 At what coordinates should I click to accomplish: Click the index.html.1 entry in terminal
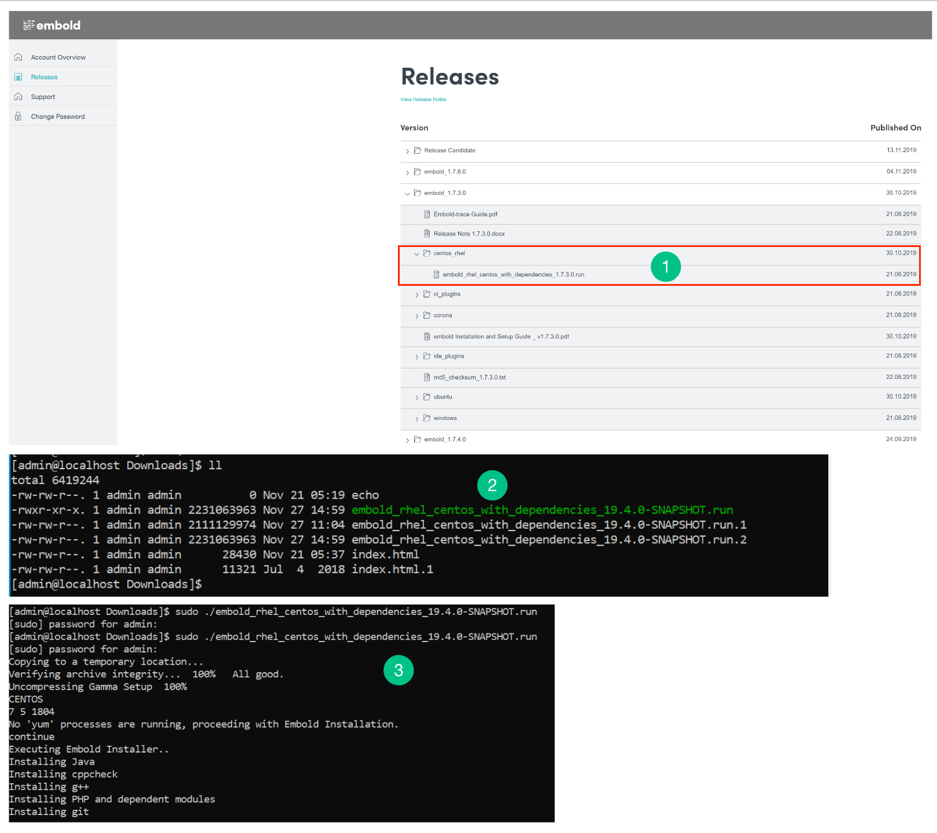pos(392,569)
